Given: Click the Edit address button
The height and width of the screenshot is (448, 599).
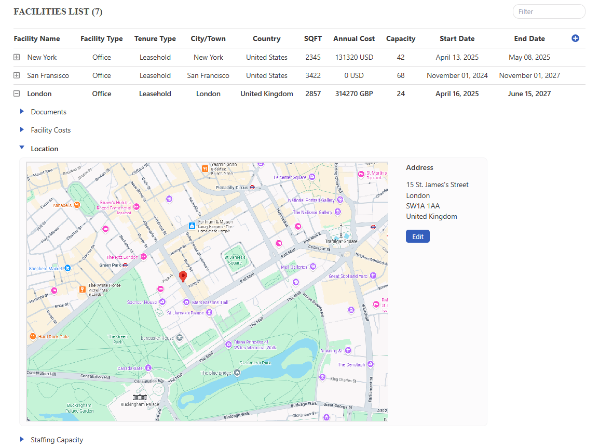Looking at the screenshot, I should tap(417, 236).
